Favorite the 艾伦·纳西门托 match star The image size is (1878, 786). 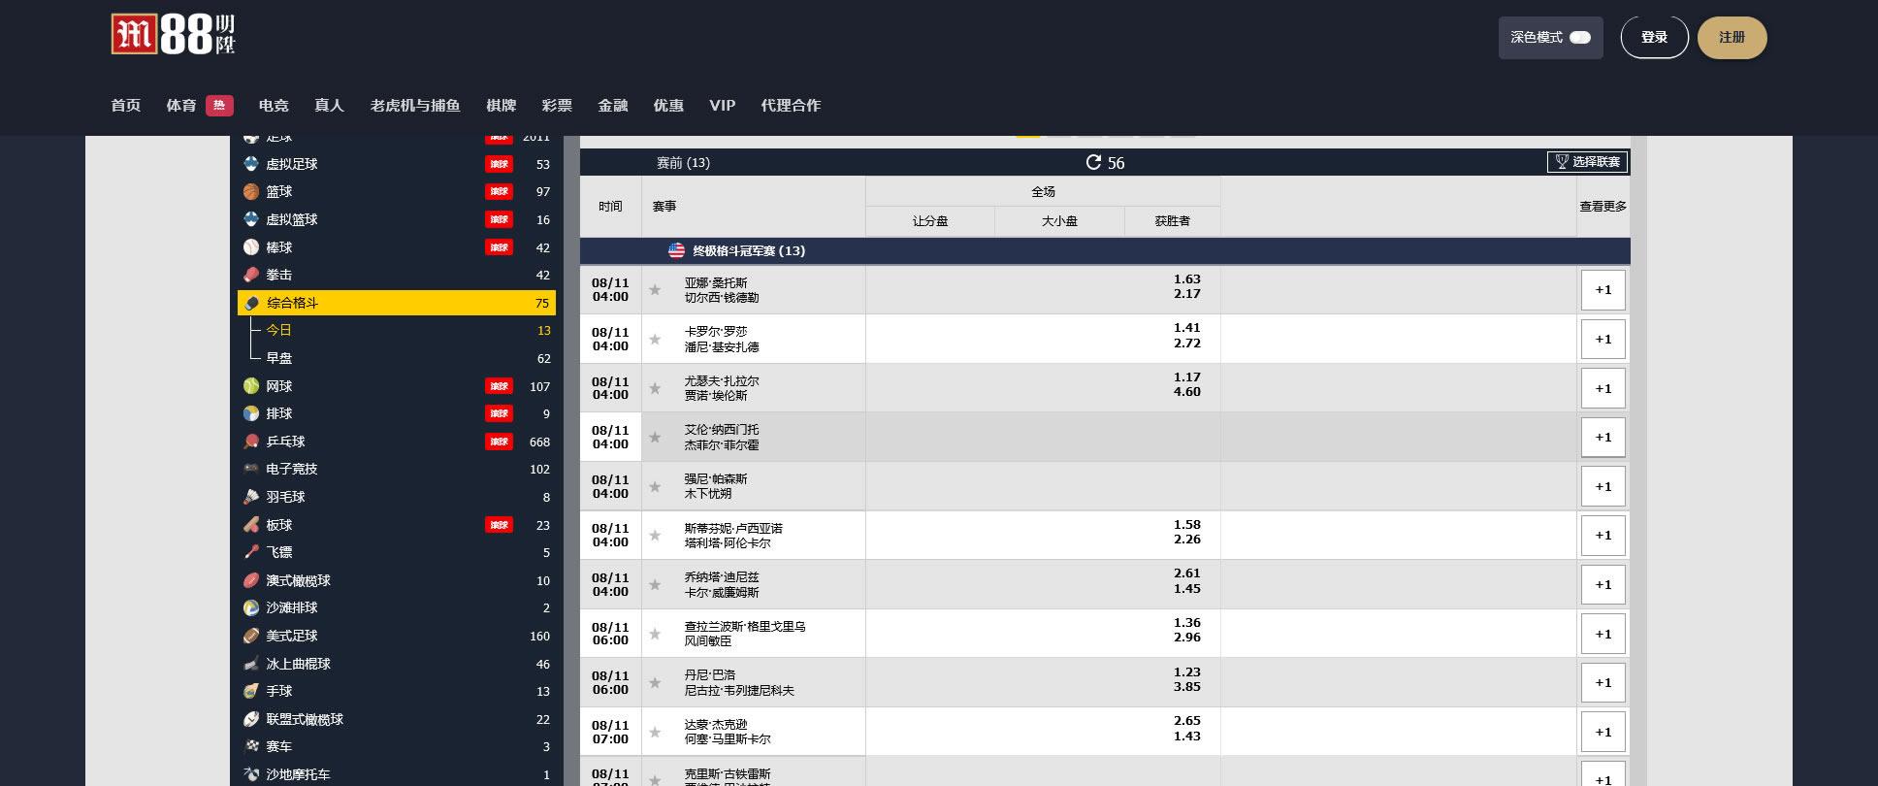coord(656,438)
